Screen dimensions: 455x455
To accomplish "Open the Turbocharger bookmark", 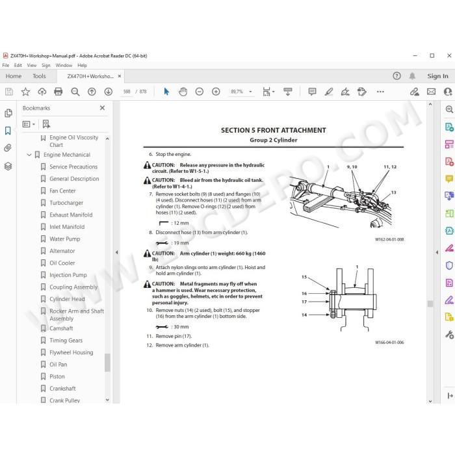I will coord(66,203).
